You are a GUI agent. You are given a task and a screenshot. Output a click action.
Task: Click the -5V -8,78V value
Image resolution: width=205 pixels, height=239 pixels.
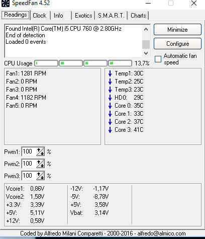point(101,197)
